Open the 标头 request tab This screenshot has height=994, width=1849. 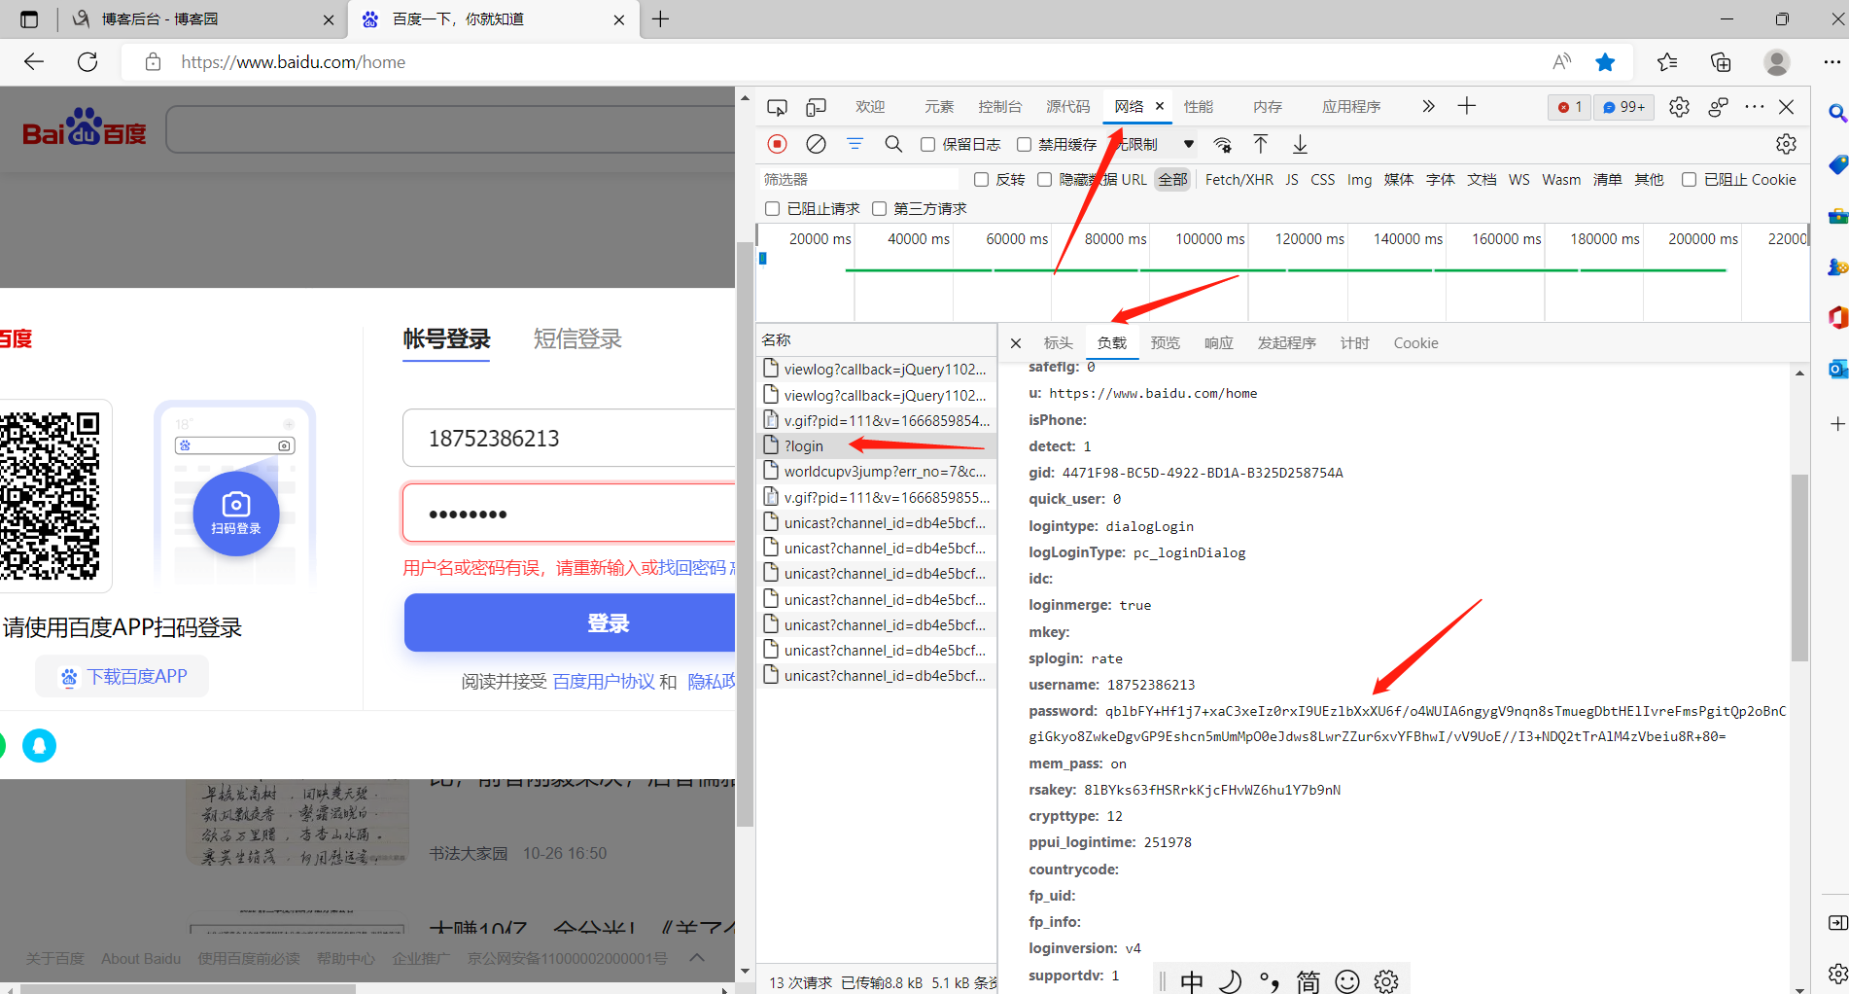[x=1059, y=343]
